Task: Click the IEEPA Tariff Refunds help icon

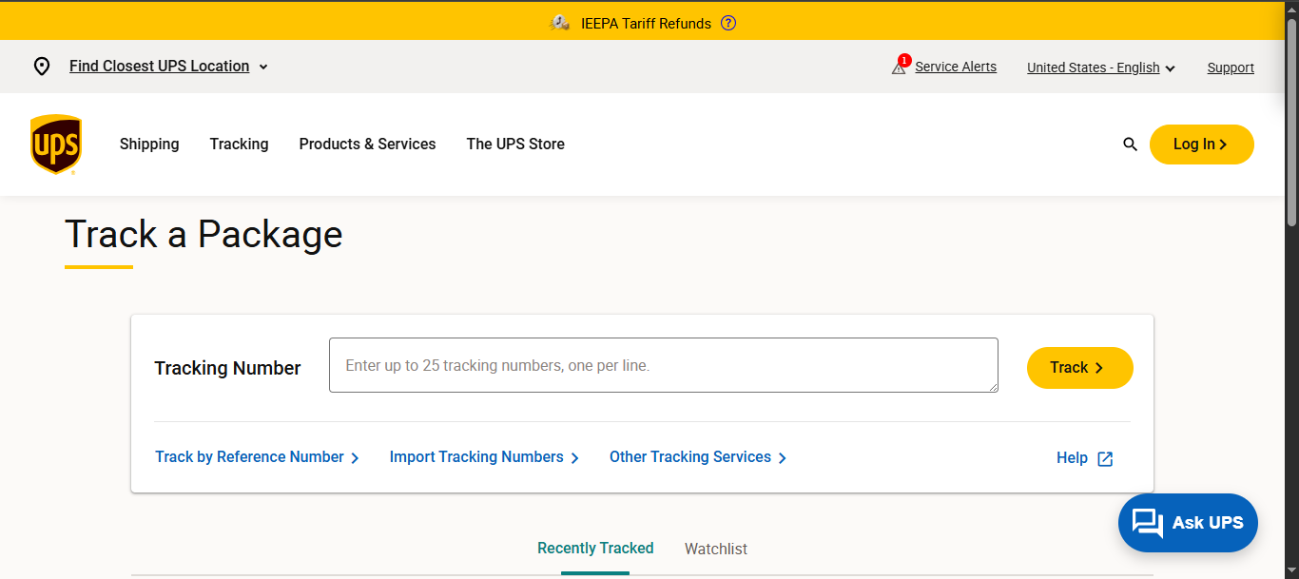Action: (728, 23)
